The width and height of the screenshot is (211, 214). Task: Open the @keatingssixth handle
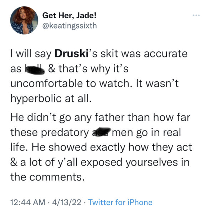(x=70, y=26)
